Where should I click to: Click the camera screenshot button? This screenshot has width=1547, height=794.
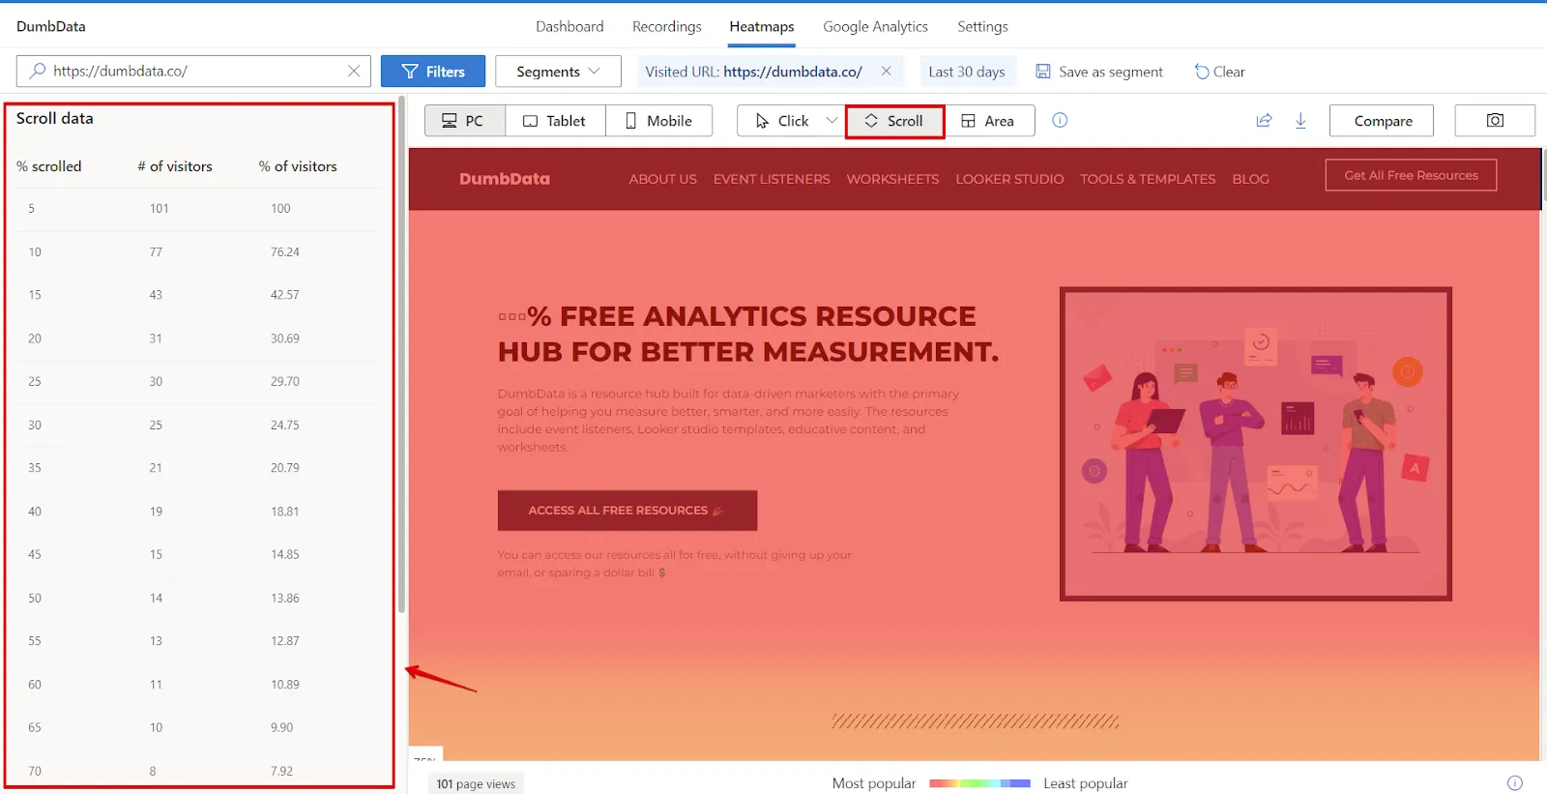(1495, 121)
